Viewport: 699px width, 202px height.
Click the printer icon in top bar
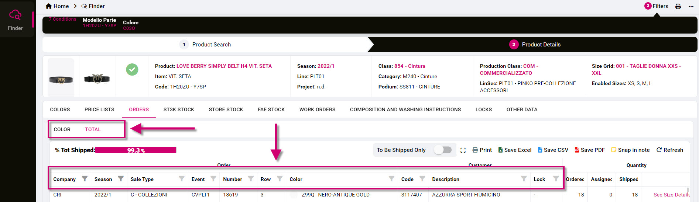[678, 6]
